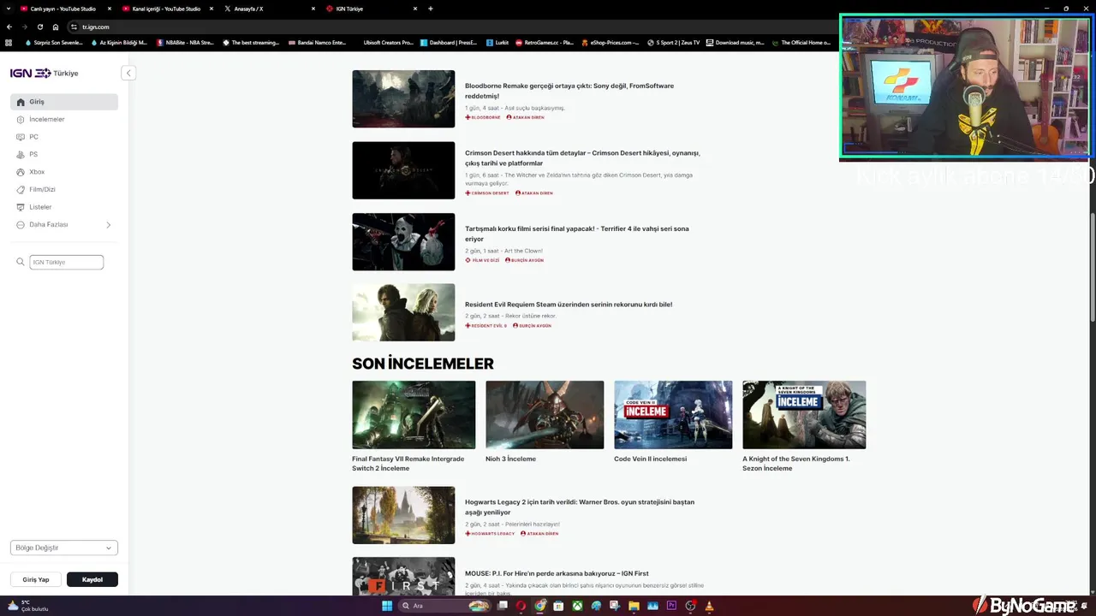The height and width of the screenshot is (616, 1096).
Task: Open Chrome from the taskbar
Action: 540,606
